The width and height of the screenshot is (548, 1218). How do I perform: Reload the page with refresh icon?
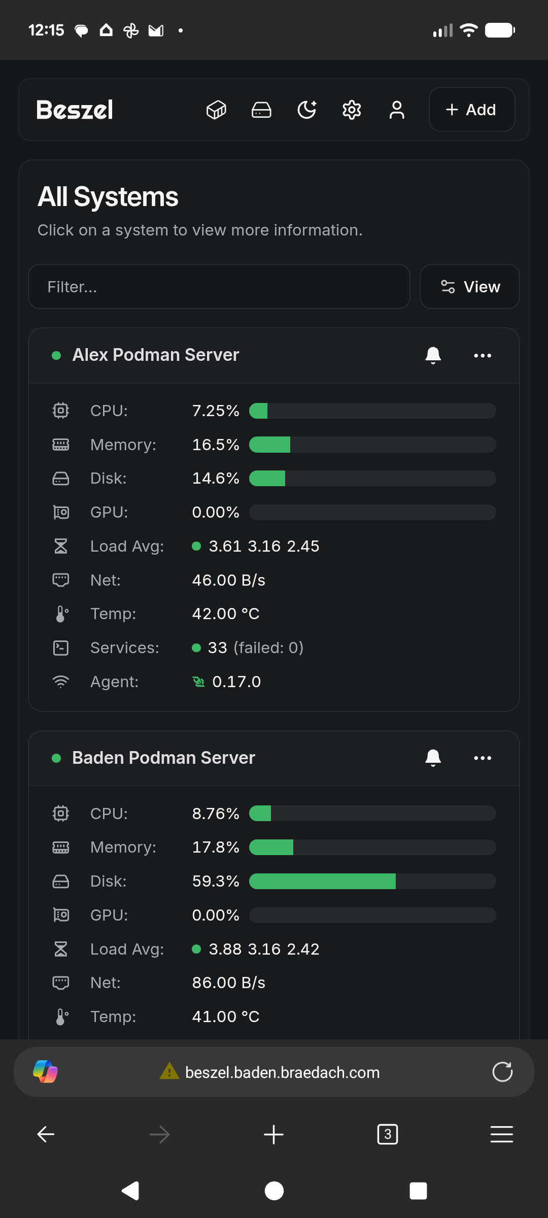pos(502,1072)
